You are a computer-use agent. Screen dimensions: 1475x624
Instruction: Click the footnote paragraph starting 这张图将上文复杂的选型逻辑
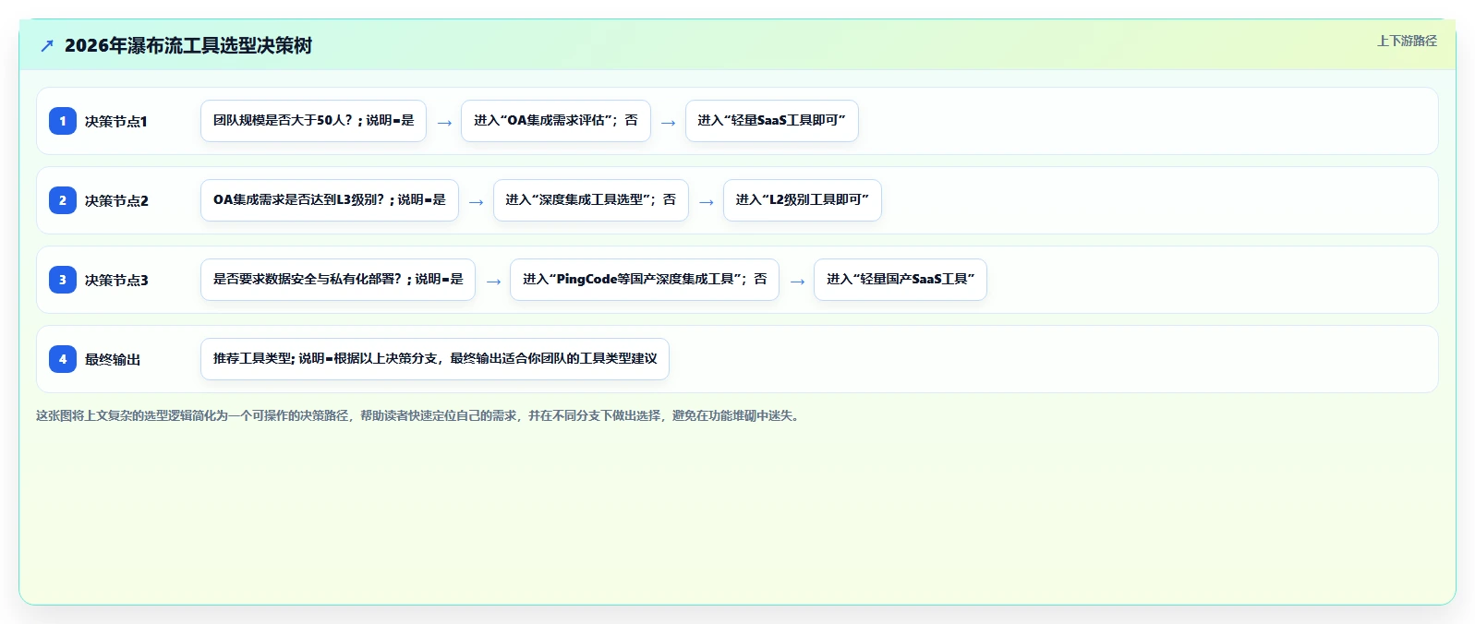tap(420, 415)
